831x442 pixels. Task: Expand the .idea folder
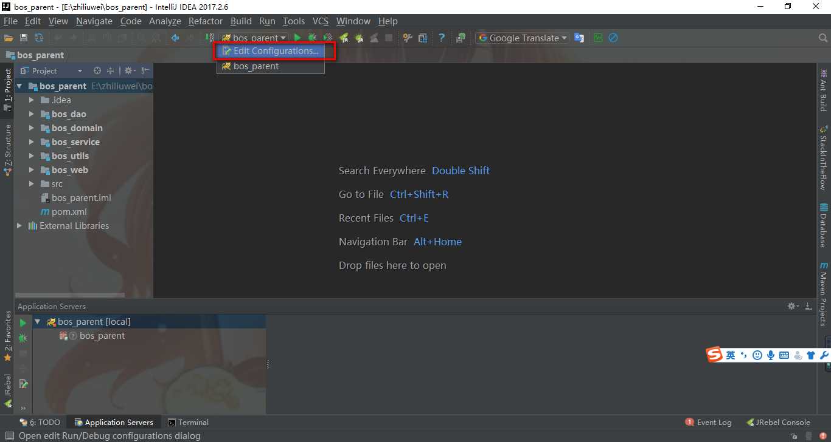click(31, 100)
